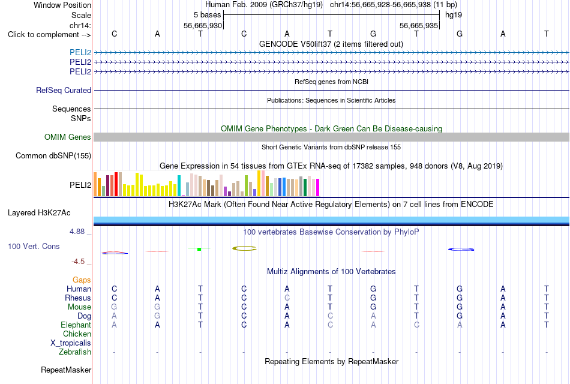Click the olive C glyph in PhyloP track
570x384 pixels.
point(244,248)
